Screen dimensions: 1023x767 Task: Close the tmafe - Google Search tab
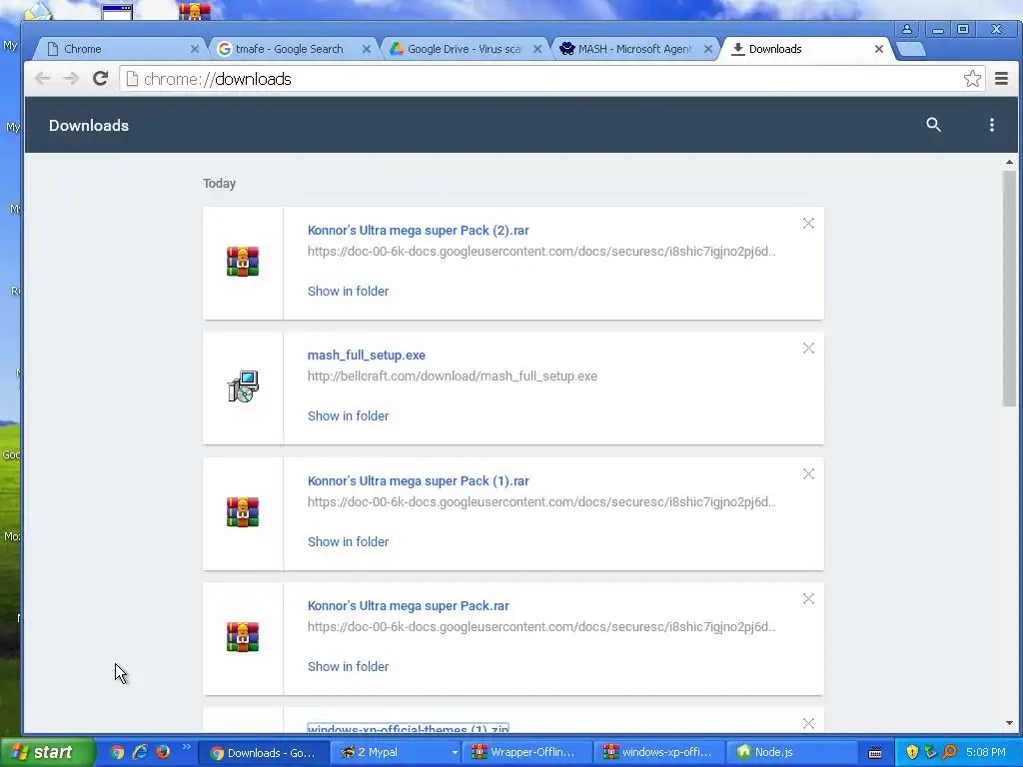pyautogui.click(x=366, y=49)
